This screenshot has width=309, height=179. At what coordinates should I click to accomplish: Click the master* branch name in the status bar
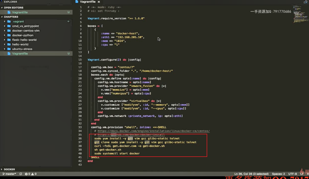(11, 174)
